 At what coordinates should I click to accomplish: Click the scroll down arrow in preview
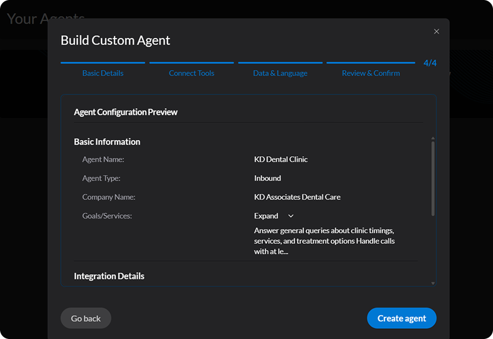[x=432, y=283]
